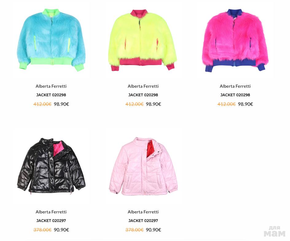290x241 pixels.
Task: Click the для мам watermark logo
Action: coord(275,231)
